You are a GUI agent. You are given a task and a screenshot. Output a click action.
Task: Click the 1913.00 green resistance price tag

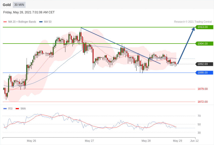click(x=204, y=27)
